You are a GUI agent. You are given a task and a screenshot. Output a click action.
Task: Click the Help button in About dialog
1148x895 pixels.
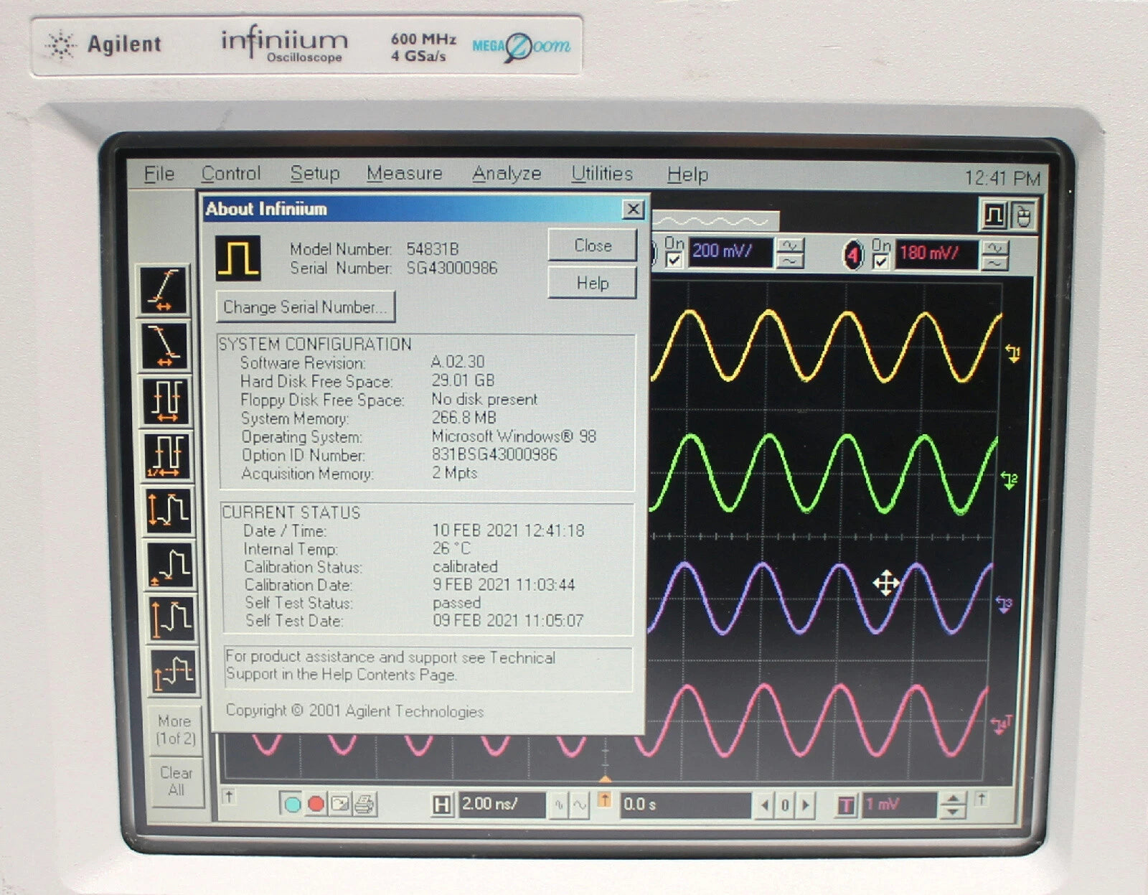[x=592, y=284]
